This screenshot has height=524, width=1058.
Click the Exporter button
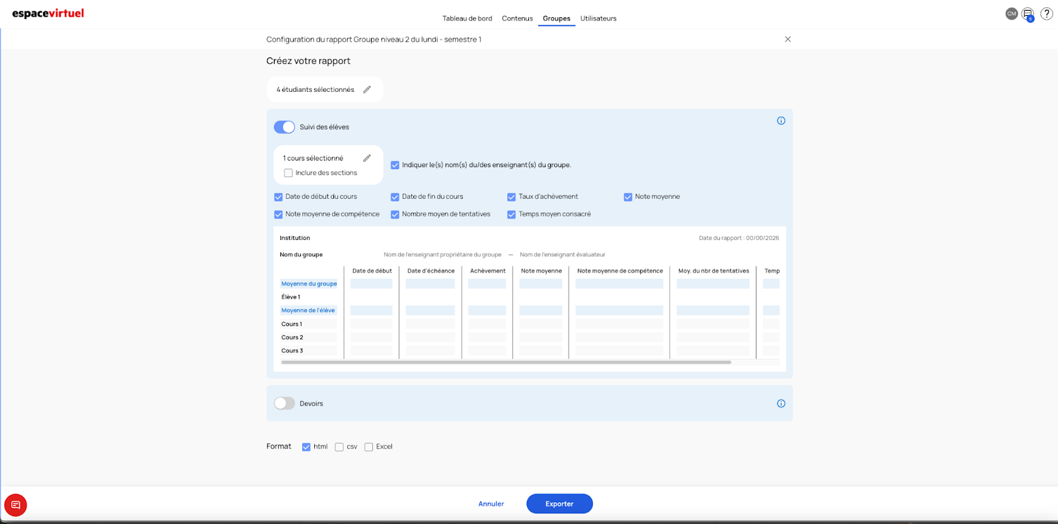coord(559,504)
